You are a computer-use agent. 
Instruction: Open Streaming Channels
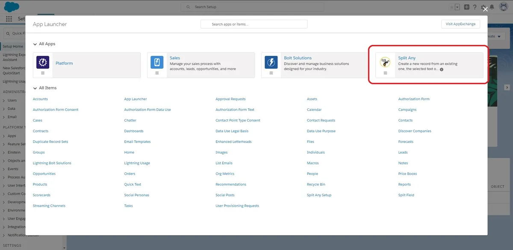[49, 206]
